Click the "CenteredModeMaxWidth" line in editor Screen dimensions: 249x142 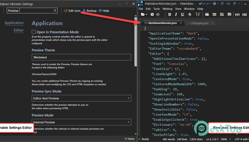[x=179, y=84]
